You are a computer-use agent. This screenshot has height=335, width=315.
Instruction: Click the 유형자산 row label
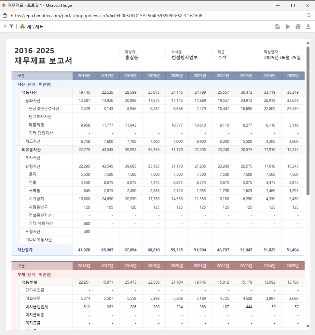tap(33, 166)
